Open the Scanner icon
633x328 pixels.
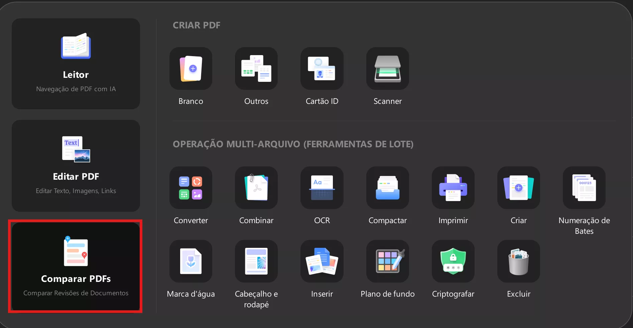(x=388, y=68)
